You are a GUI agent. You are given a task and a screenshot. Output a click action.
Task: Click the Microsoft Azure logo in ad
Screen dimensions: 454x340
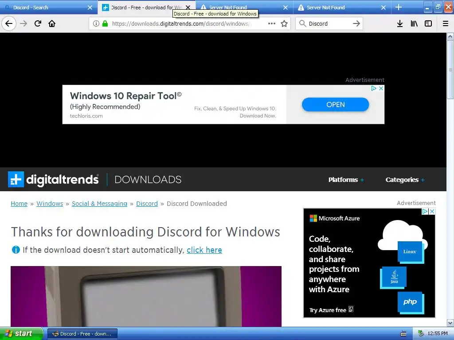point(335,218)
